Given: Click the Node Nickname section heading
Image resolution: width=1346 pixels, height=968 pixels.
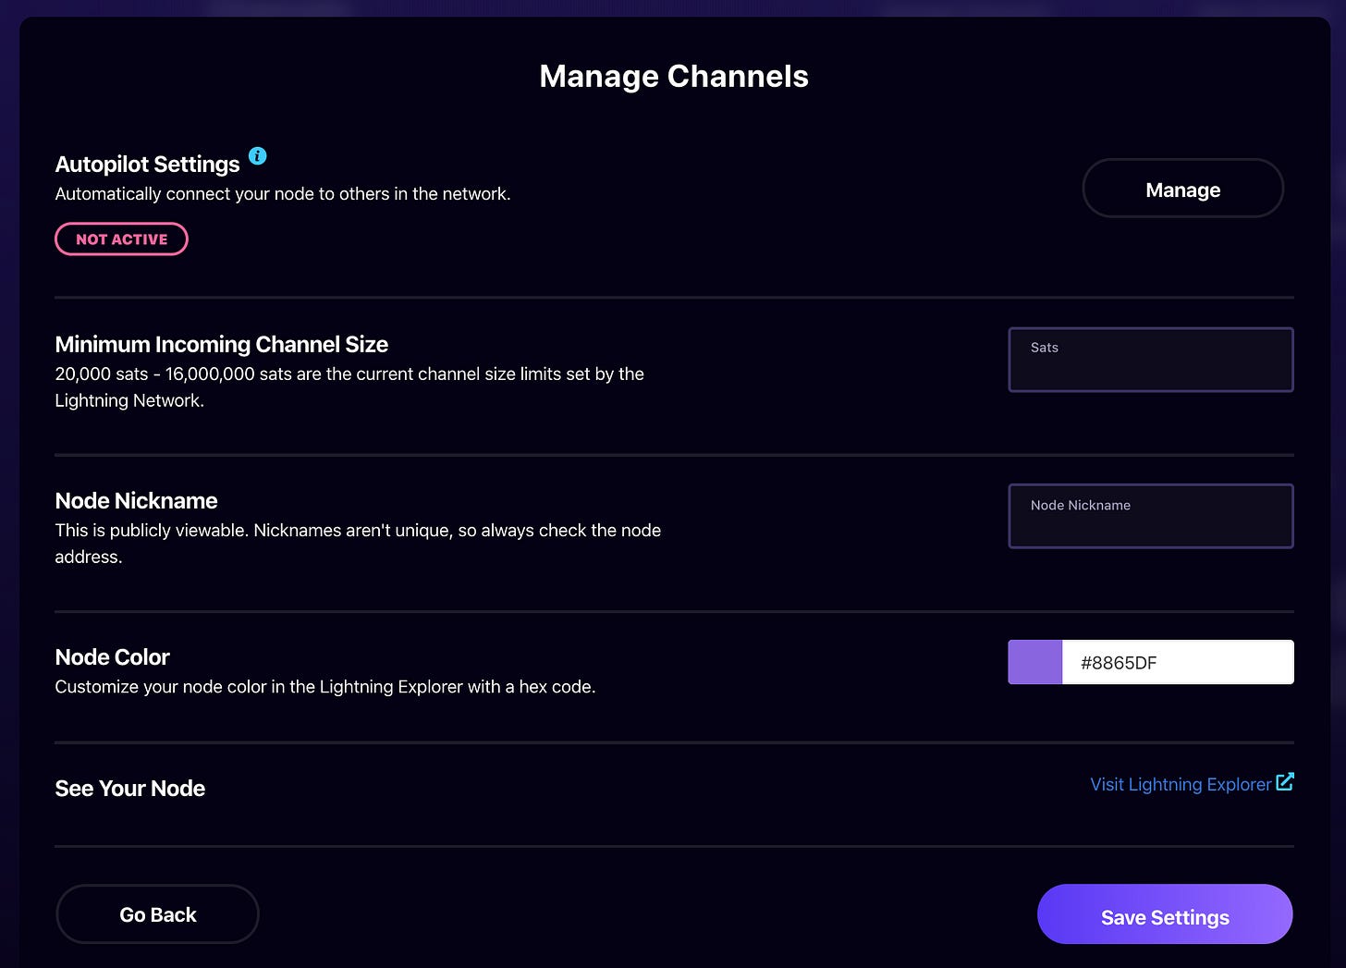Looking at the screenshot, I should pos(136,501).
